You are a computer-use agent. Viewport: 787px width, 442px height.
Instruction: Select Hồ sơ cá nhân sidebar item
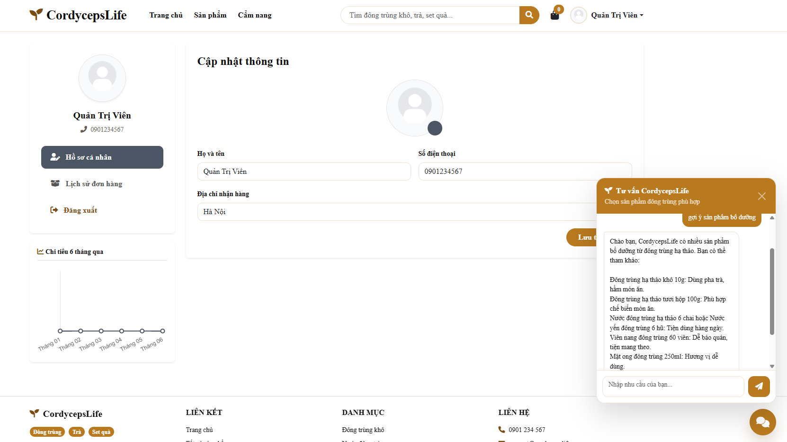102,157
